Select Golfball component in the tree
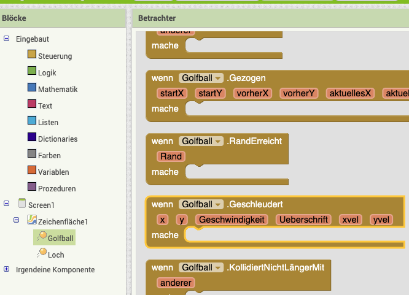This screenshot has height=295, width=409. click(61, 237)
